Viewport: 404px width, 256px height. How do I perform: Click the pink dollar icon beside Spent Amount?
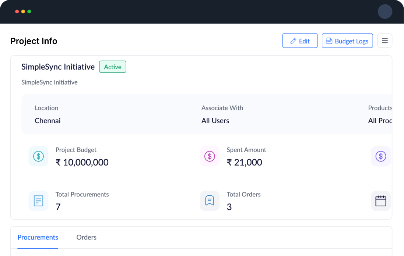(x=210, y=156)
